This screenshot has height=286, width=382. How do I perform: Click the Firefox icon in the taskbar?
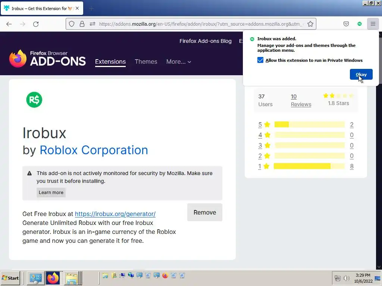point(53,278)
